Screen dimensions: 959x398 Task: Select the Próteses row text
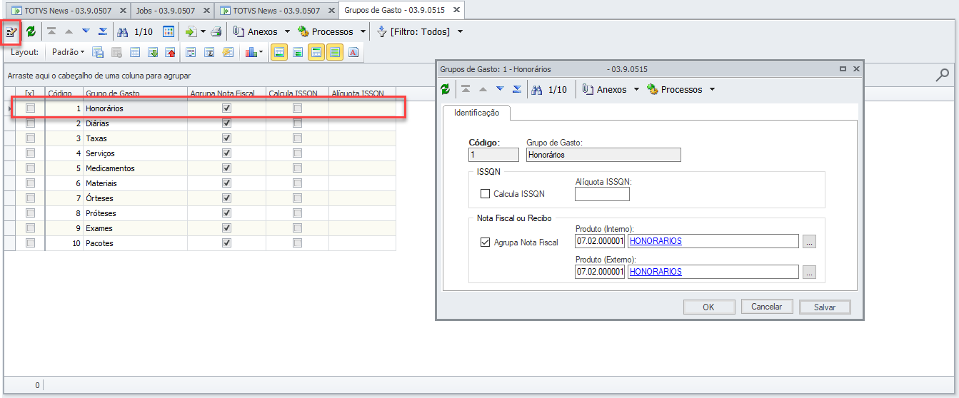tap(101, 213)
